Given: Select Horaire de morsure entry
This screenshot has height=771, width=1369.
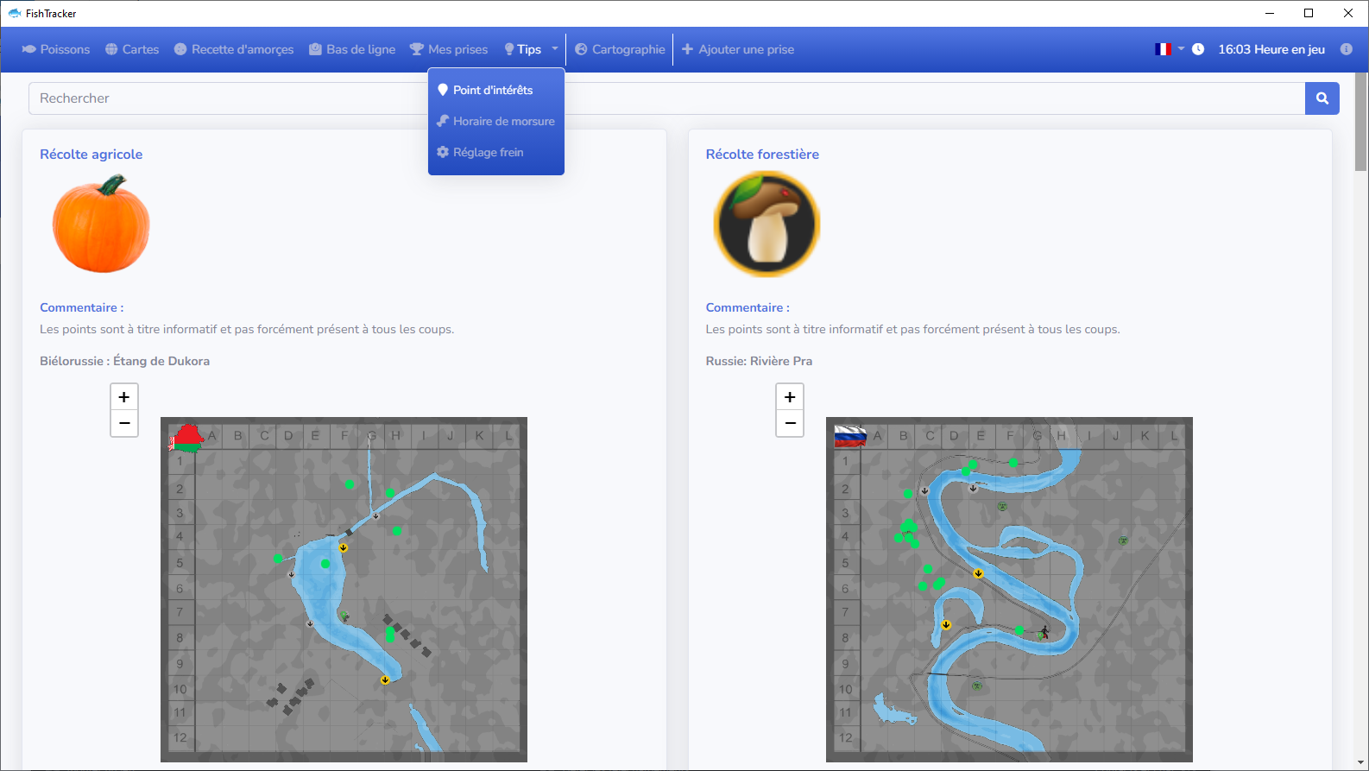Looking at the screenshot, I should click(x=496, y=121).
